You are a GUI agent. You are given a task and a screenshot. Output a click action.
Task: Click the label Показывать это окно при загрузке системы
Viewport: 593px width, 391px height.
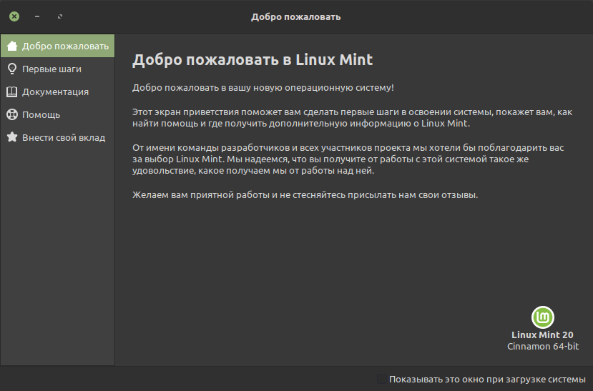pyautogui.click(x=487, y=380)
